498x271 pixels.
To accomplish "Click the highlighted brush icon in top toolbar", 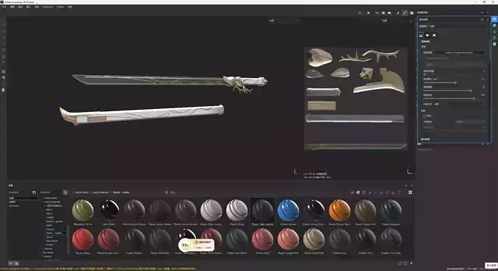I will 404,13.
